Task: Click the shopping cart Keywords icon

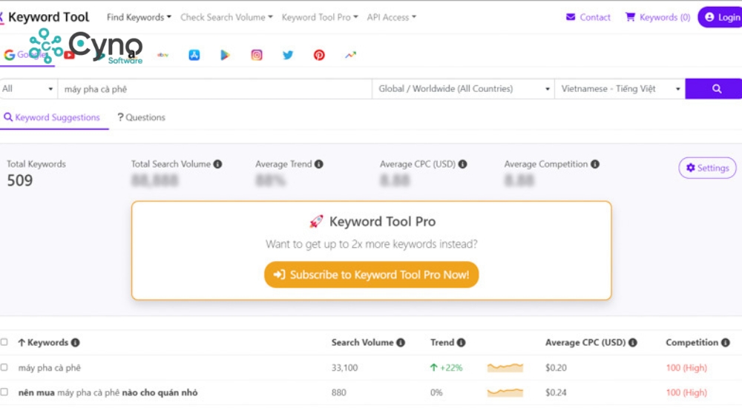Action: [x=630, y=17]
